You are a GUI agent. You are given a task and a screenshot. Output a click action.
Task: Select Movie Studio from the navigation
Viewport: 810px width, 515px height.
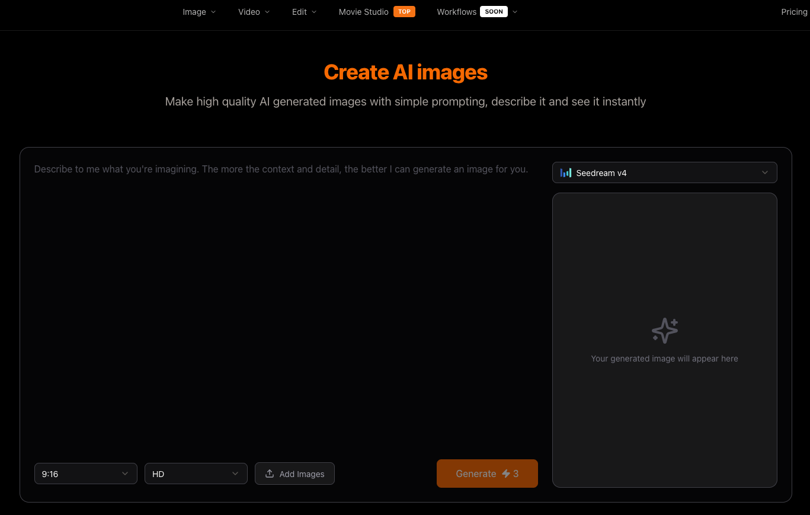(363, 11)
